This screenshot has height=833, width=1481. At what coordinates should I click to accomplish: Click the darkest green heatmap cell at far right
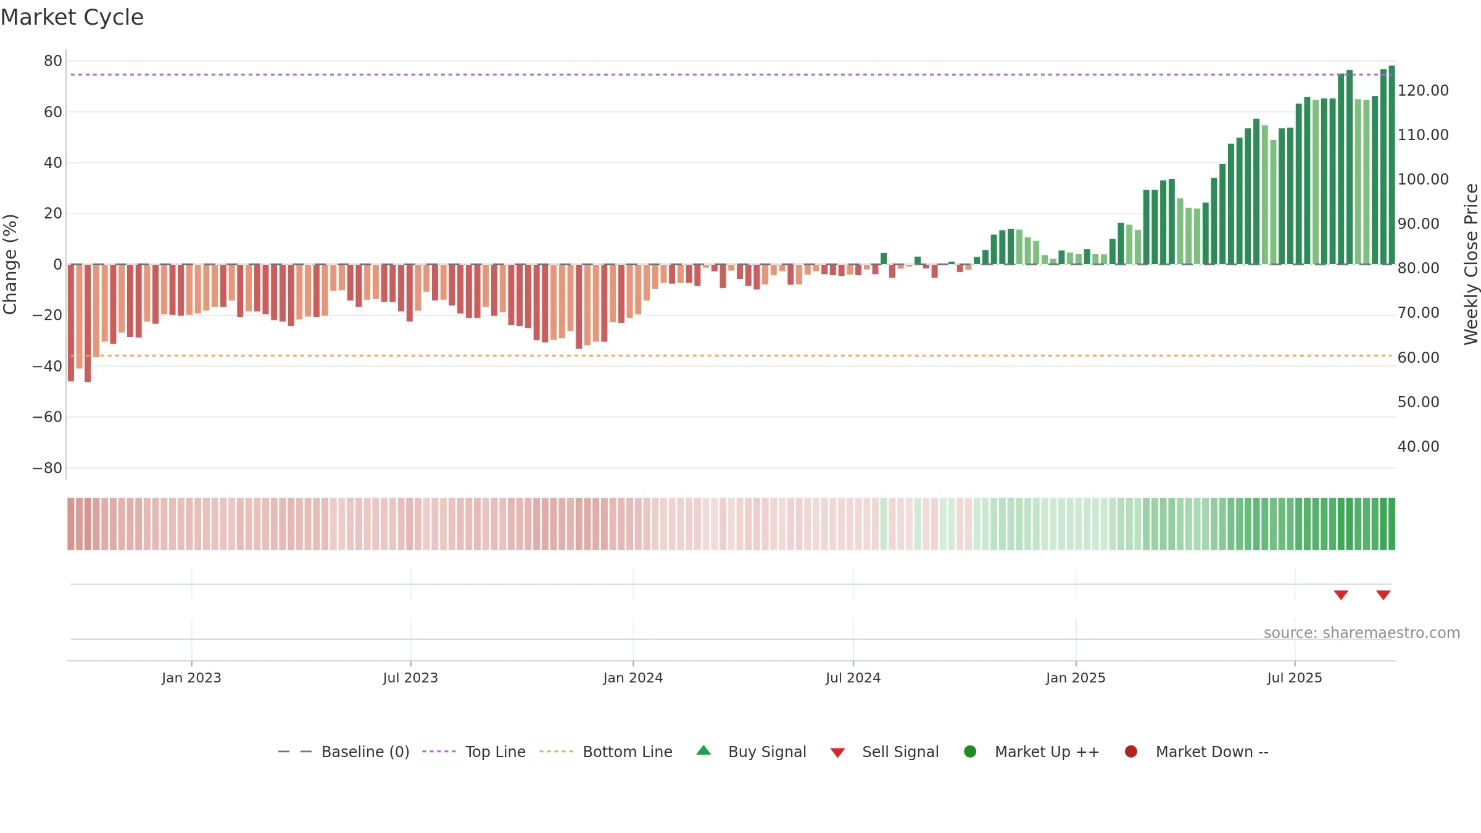click(x=1392, y=524)
